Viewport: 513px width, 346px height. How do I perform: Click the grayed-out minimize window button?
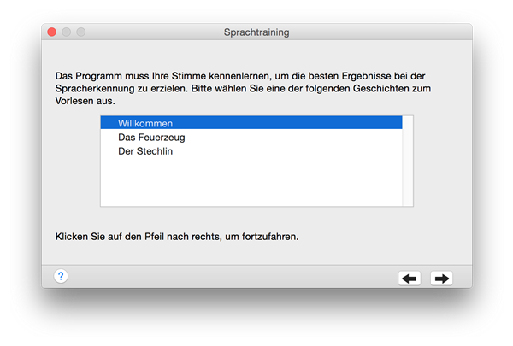67,32
